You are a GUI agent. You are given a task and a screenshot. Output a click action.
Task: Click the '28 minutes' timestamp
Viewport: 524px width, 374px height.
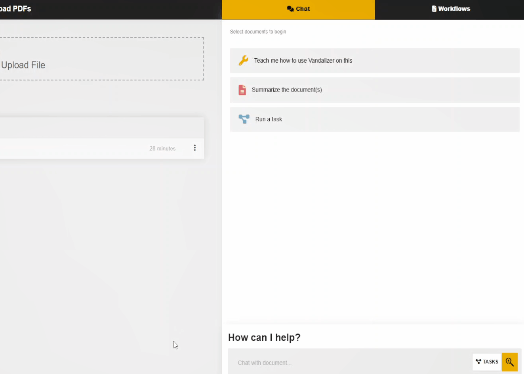tap(162, 149)
